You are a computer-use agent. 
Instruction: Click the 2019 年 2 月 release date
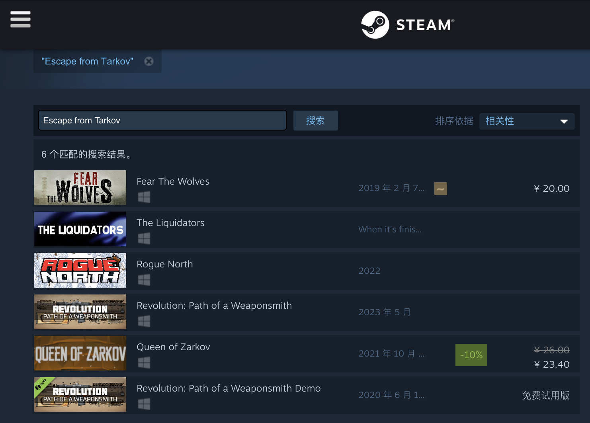pos(391,188)
